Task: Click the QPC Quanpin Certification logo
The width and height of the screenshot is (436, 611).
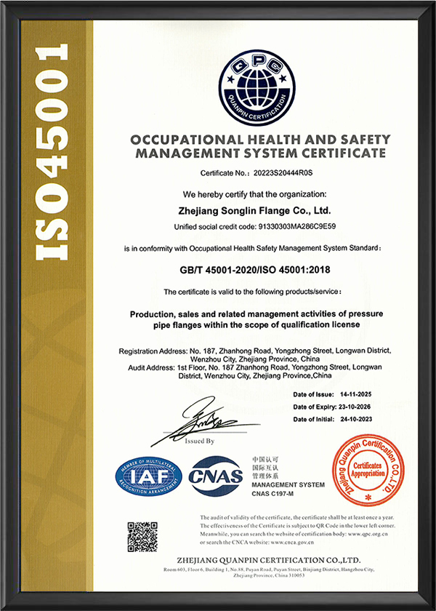Action: point(259,81)
